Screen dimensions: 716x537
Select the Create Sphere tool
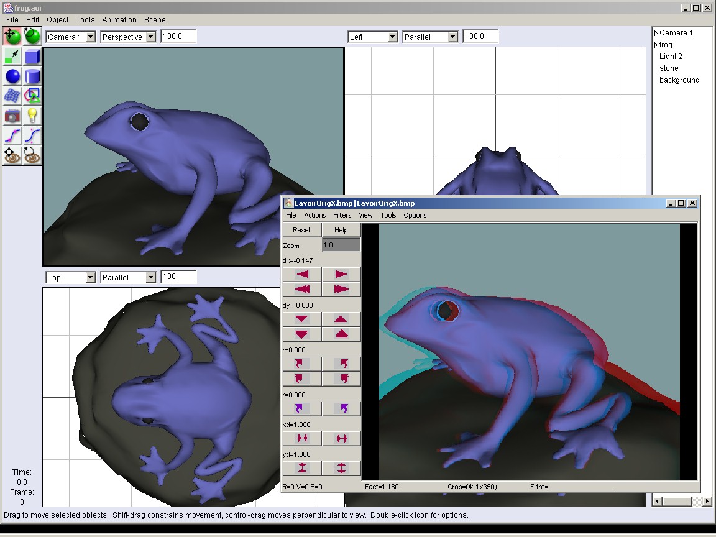[12, 76]
